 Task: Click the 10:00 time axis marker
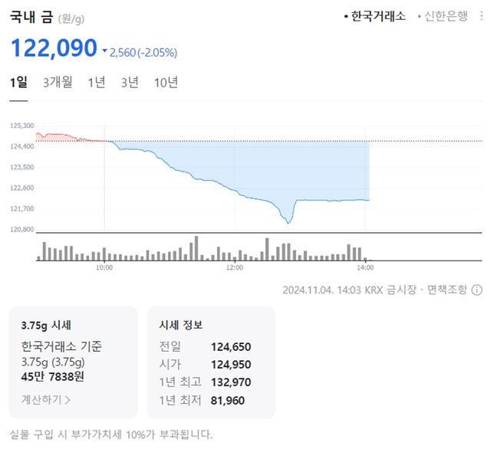tap(104, 267)
